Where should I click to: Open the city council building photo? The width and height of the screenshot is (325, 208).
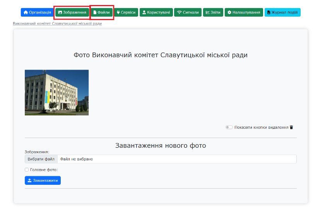click(x=56, y=93)
